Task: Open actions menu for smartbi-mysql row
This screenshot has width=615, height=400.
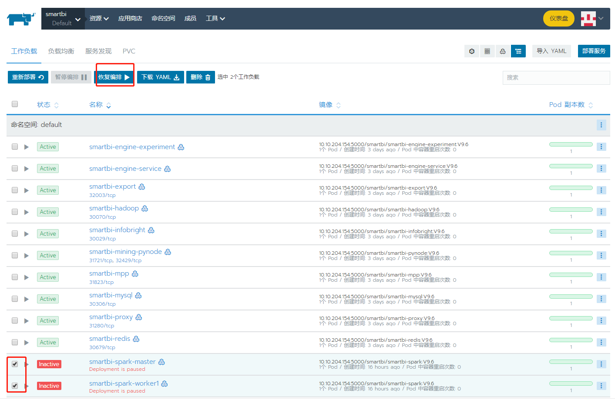Action: coord(601,299)
